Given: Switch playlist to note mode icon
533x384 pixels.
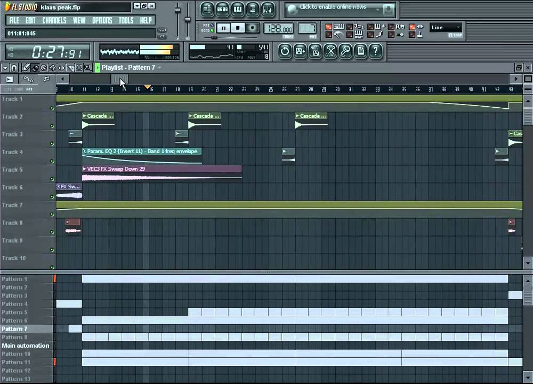Looking at the screenshot, I should (x=46, y=79).
